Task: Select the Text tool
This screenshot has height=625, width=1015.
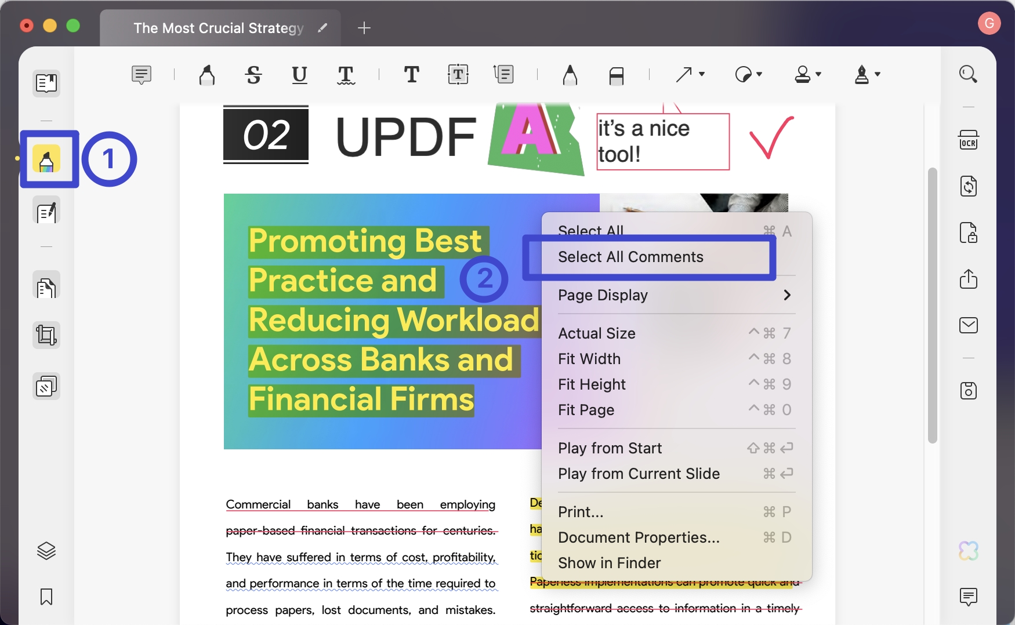Action: click(x=412, y=75)
